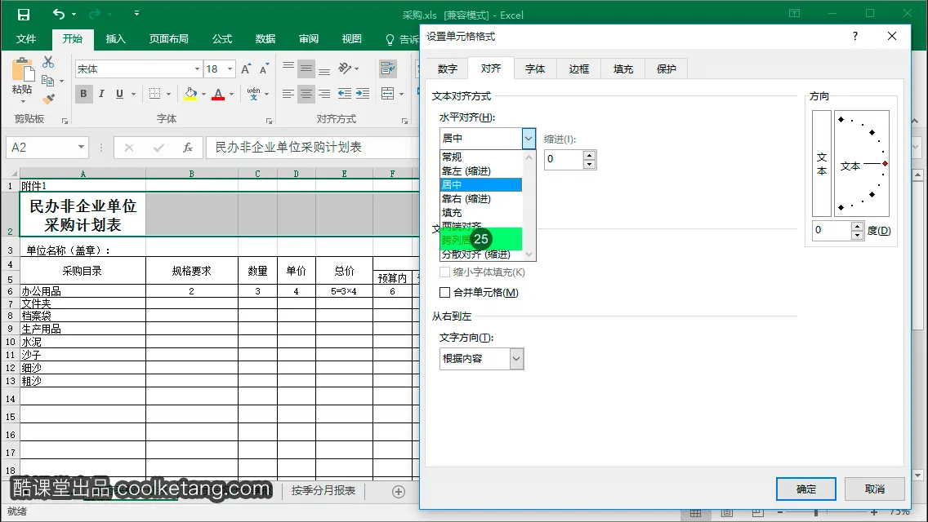Screen dimensions: 928x522
Task: Expand the alignment group dialog launcher
Action: 405,121
